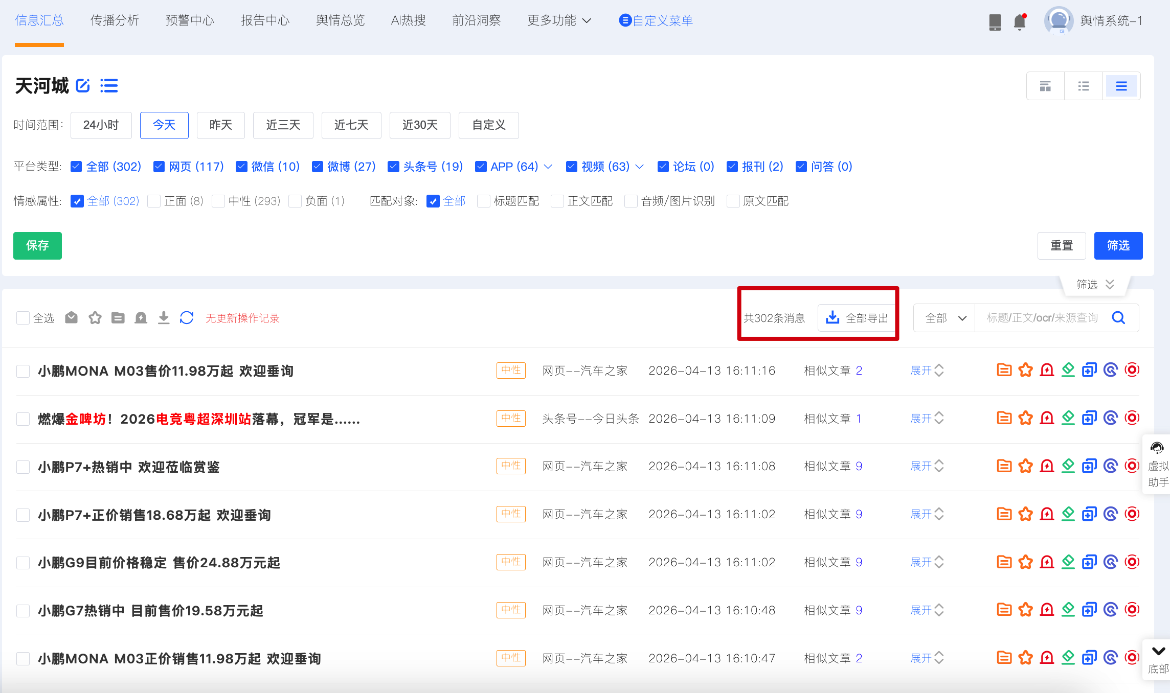Open the 舆情总览 tab
This screenshot has height=693, width=1170.
[340, 20]
